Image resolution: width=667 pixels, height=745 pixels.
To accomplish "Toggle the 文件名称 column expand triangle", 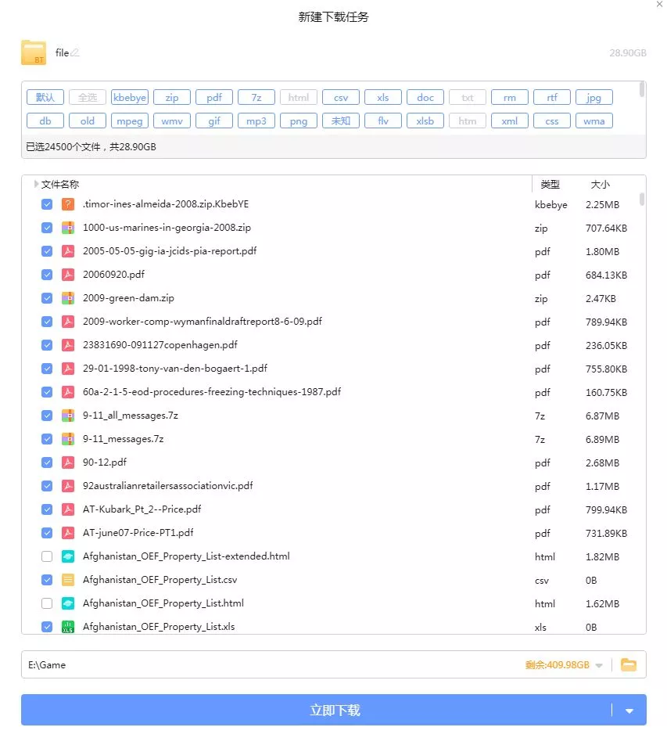I will pos(37,185).
